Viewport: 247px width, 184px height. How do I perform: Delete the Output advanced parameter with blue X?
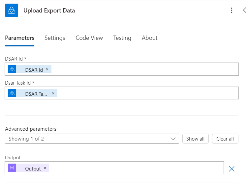click(232, 169)
